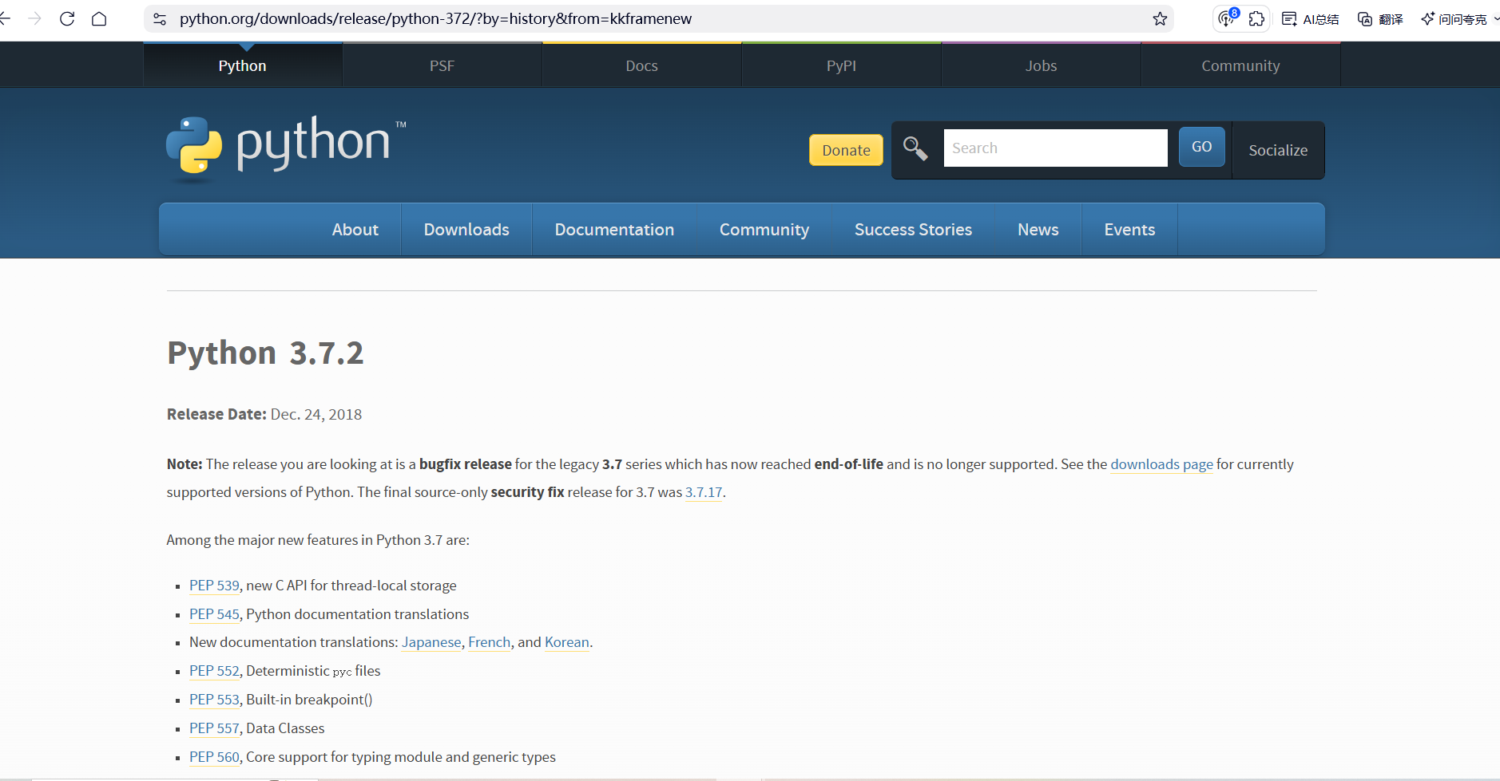Open the PEP 539 link

tap(214, 586)
